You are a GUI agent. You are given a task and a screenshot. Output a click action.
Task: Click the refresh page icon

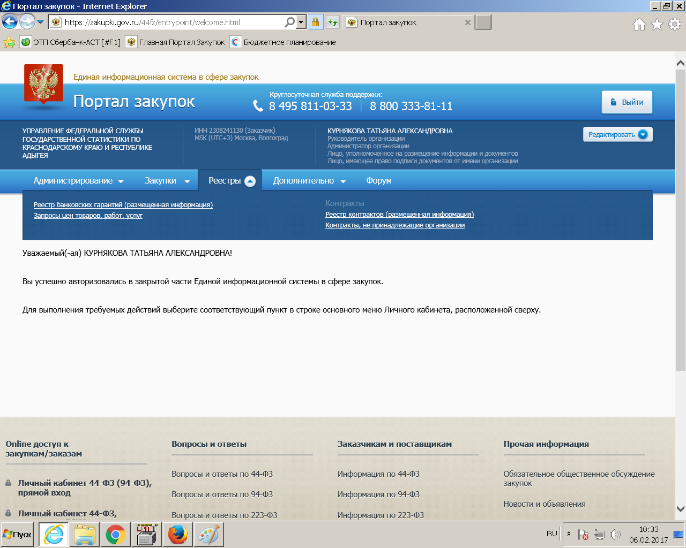[x=333, y=22]
